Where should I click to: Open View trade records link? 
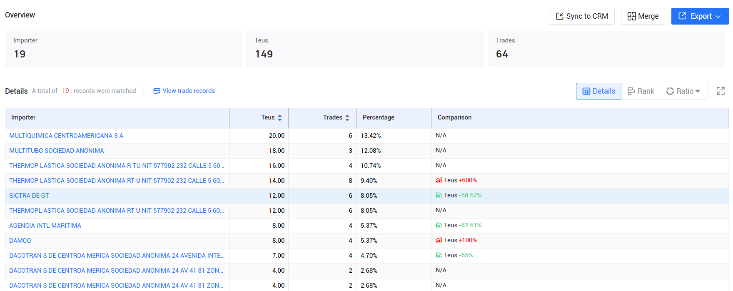tap(184, 91)
